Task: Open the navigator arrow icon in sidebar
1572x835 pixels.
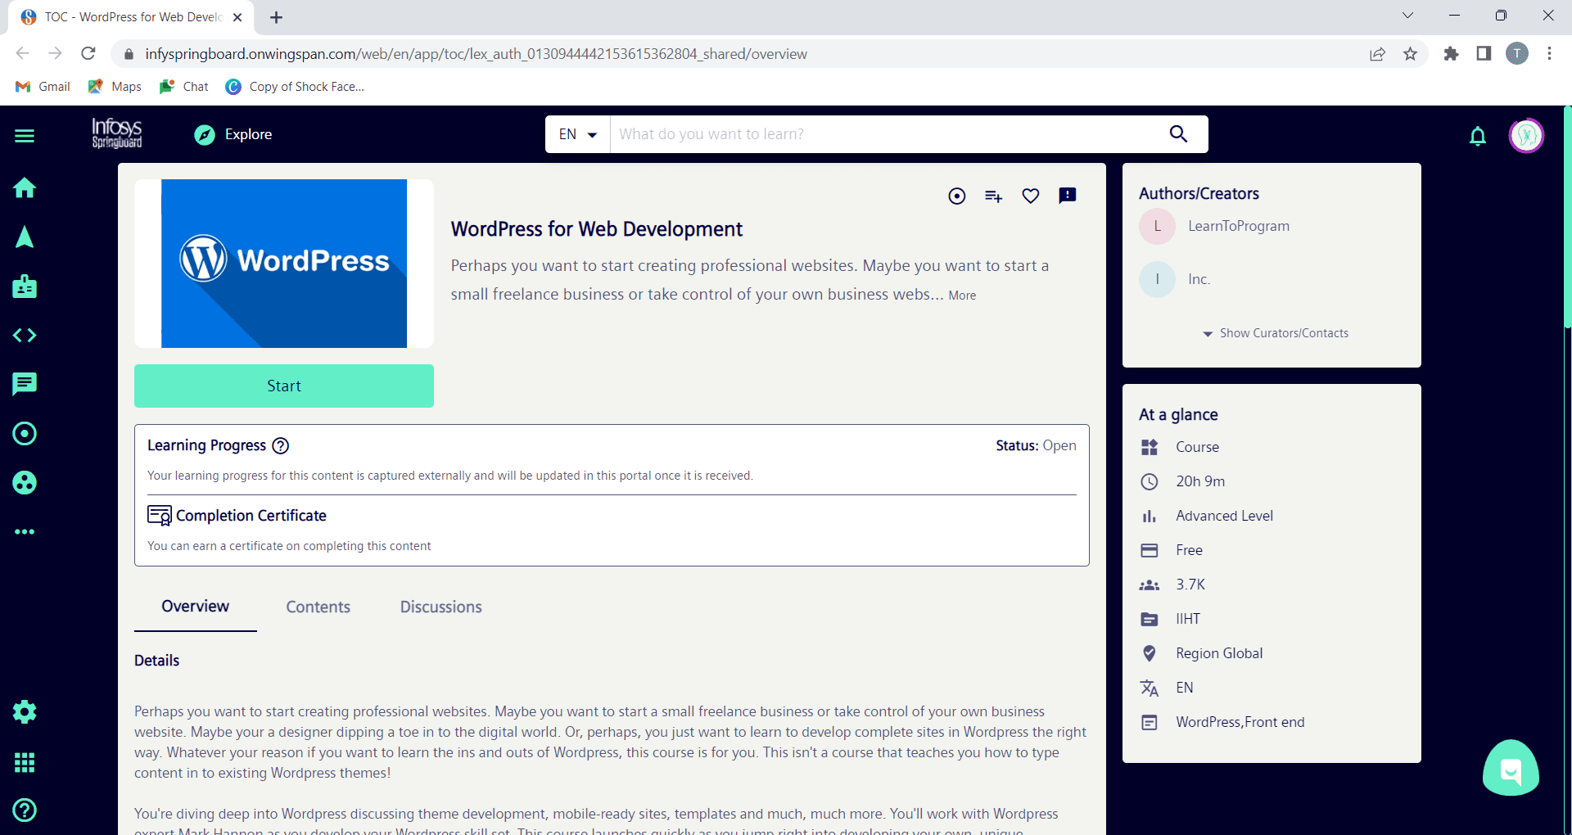Action: pos(25,237)
